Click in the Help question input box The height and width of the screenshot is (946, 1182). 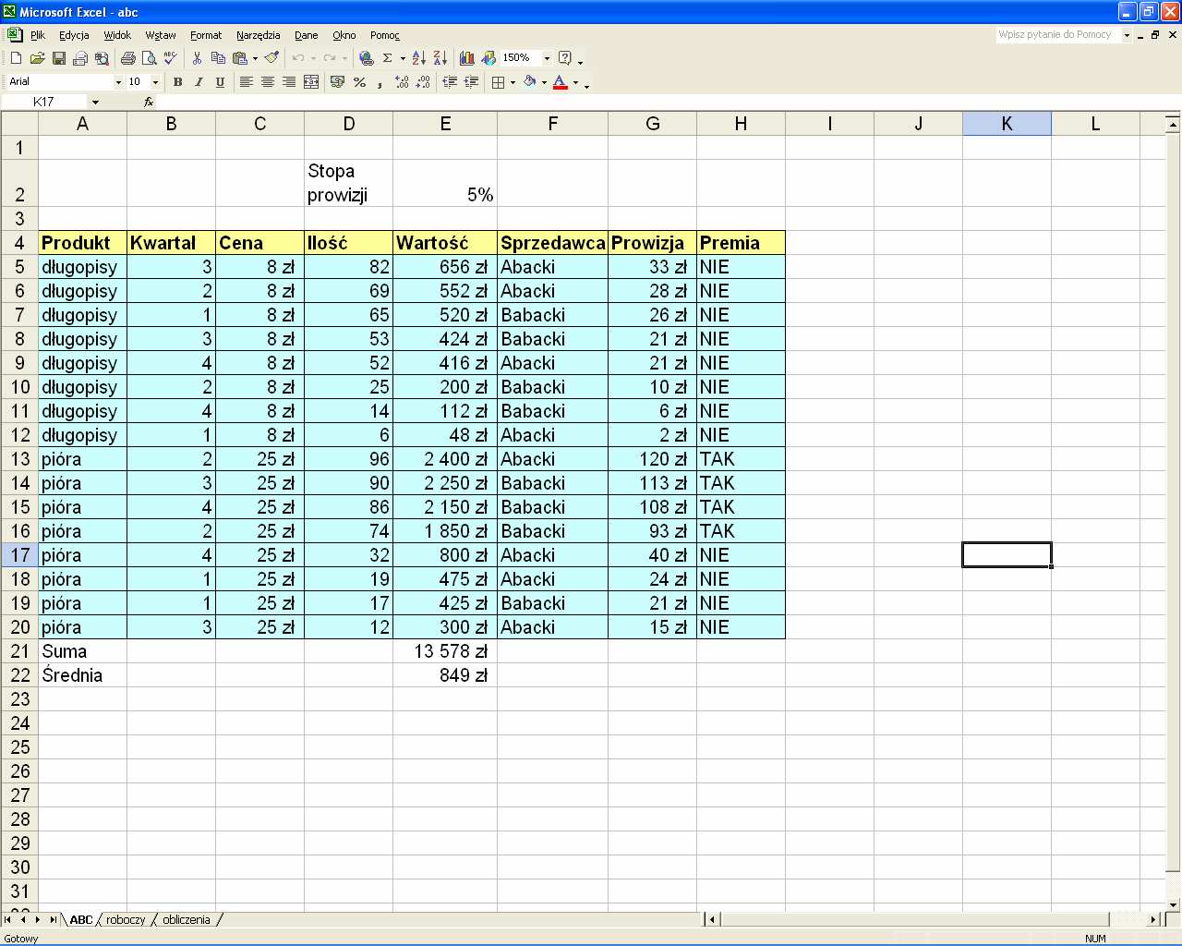click(1057, 35)
